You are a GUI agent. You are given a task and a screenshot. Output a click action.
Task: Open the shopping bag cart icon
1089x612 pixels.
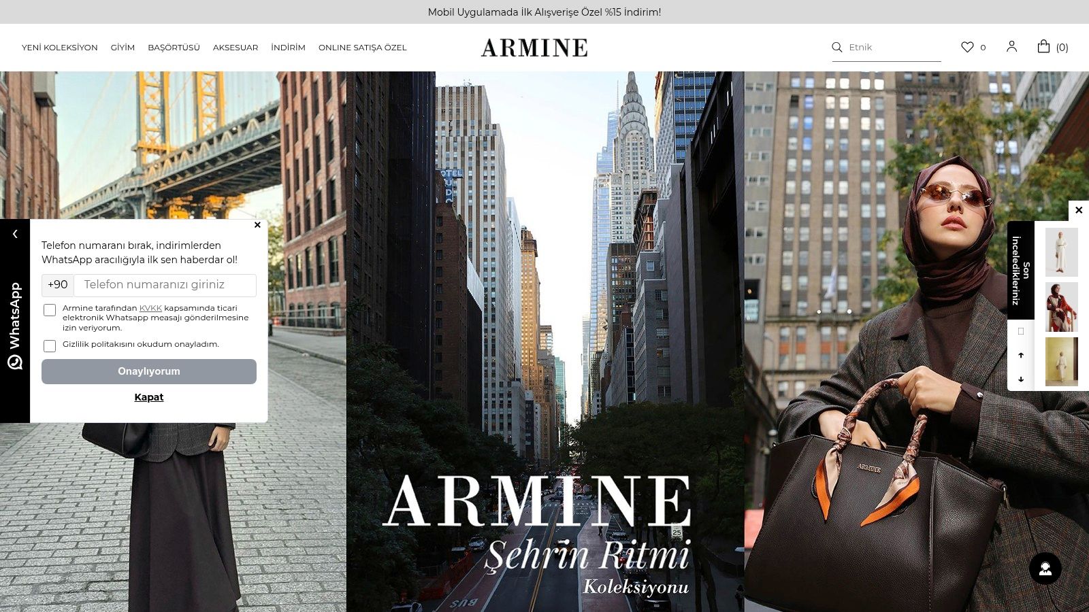[x=1043, y=46]
